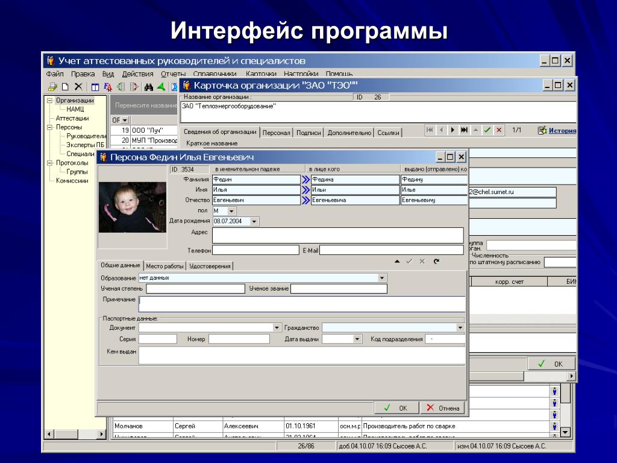Click the Примечание text field
The image size is (617, 463).
click(302, 304)
